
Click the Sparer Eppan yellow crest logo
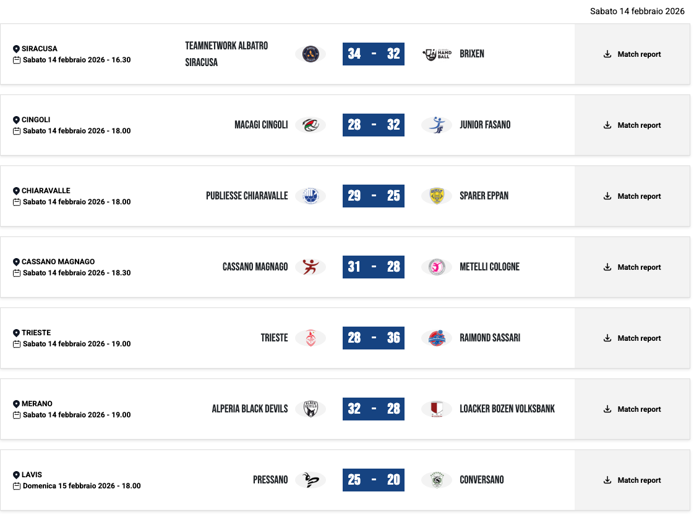coord(437,196)
